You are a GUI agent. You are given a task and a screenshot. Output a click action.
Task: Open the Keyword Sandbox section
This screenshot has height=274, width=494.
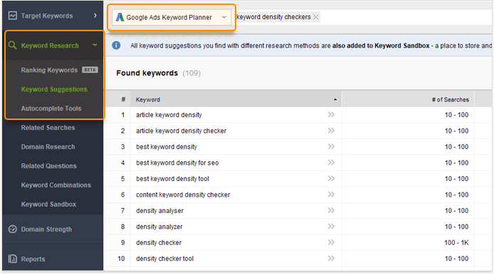48,204
